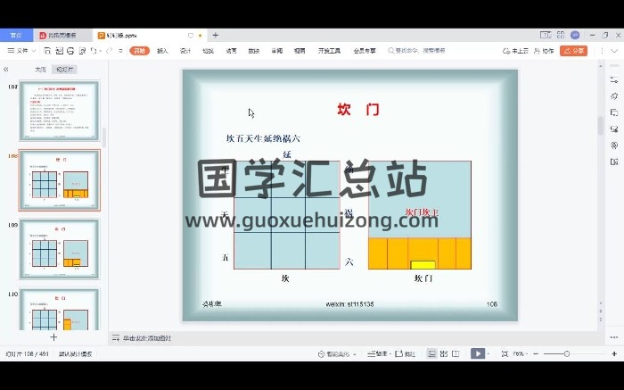
Task: Switch to slide sorter view icon
Action: (444, 353)
